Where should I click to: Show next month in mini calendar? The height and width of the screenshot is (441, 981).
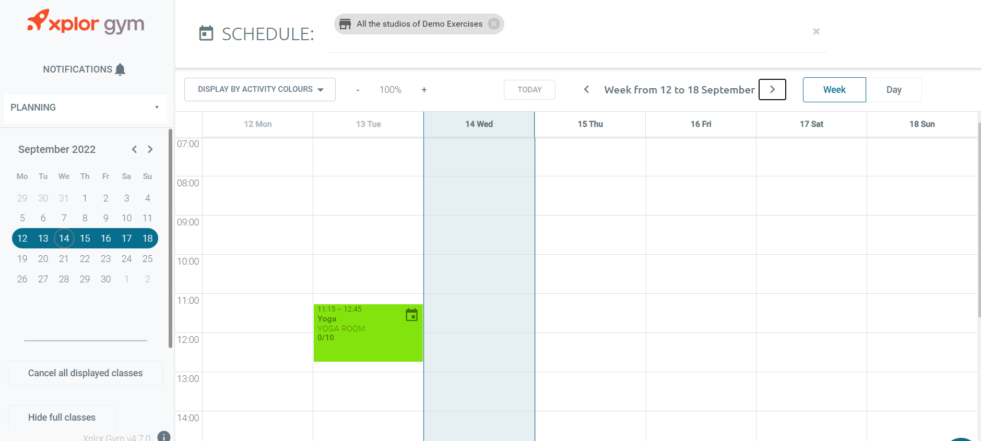(150, 149)
